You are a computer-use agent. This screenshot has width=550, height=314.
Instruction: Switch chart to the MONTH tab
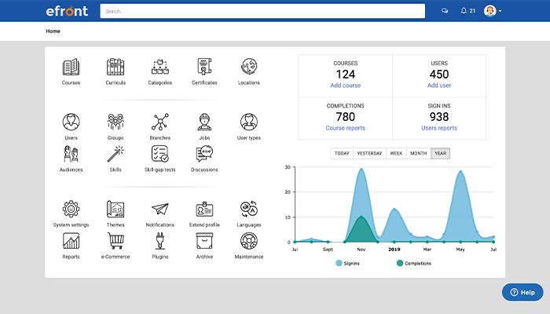point(418,153)
